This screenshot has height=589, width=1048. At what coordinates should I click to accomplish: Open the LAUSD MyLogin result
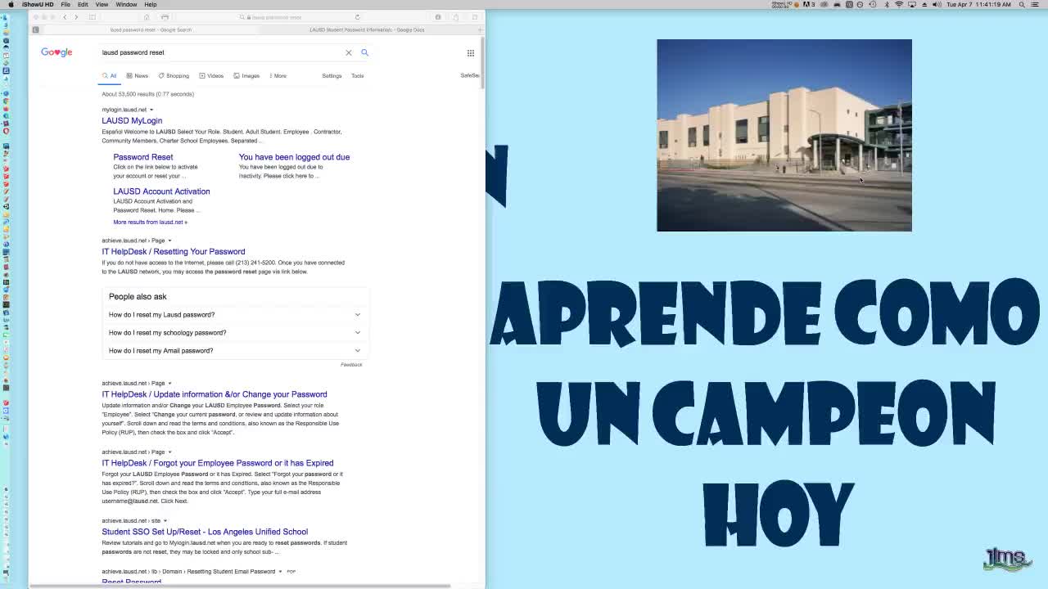click(132, 120)
